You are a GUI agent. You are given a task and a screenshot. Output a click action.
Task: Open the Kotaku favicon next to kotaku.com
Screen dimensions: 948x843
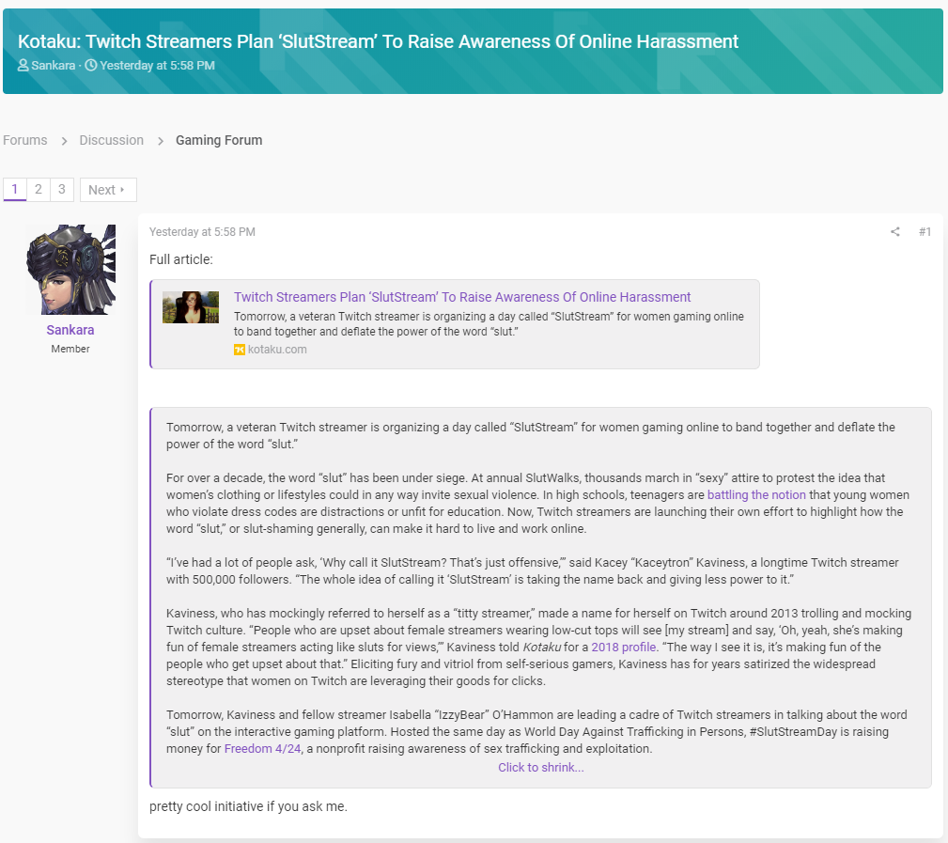tap(240, 350)
